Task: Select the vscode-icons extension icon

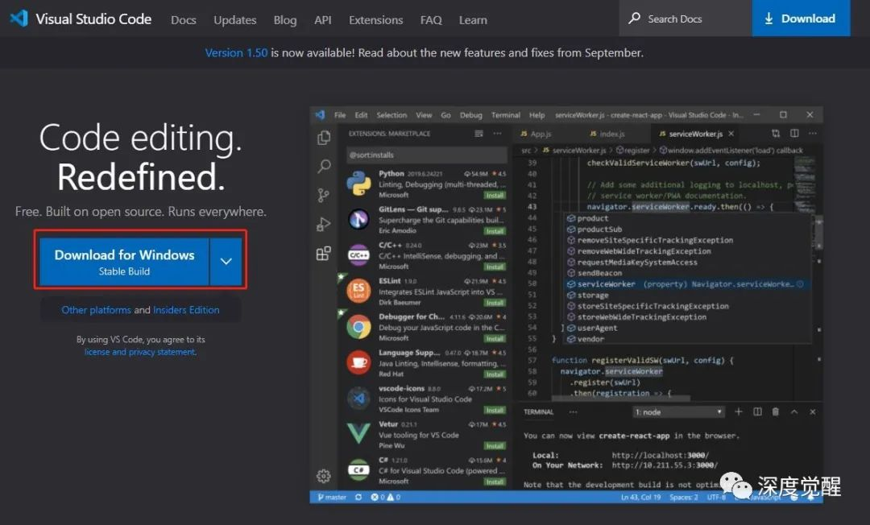Action: [x=358, y=398]
